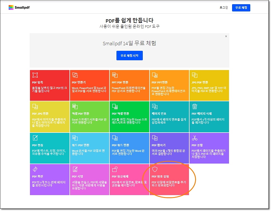
Task: Open the PDF 엑셀 변환 title
Action: tap(120, 114)
